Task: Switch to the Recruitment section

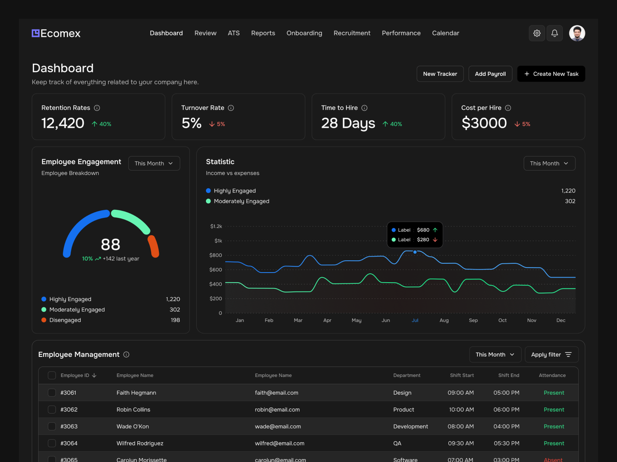Action: (x=352, y=33)
